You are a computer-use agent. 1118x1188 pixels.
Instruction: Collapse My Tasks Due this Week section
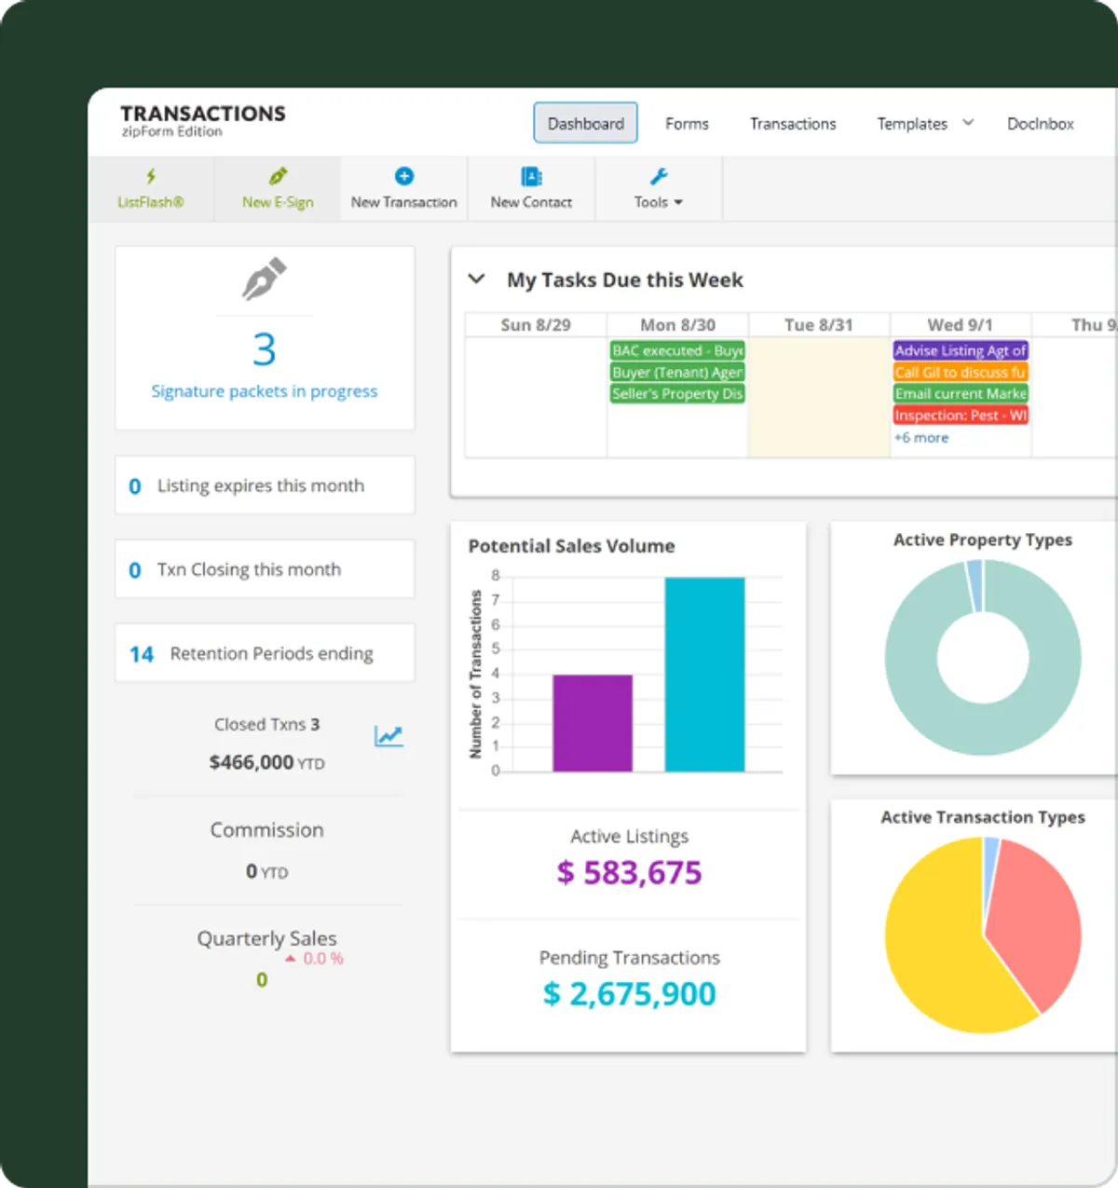point(476,279)
